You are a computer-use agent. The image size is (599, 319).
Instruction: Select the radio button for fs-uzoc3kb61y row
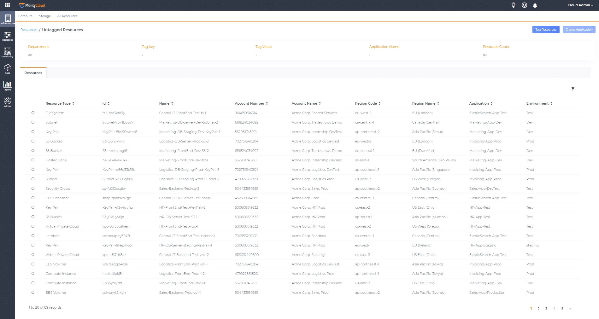click(33, 113)
